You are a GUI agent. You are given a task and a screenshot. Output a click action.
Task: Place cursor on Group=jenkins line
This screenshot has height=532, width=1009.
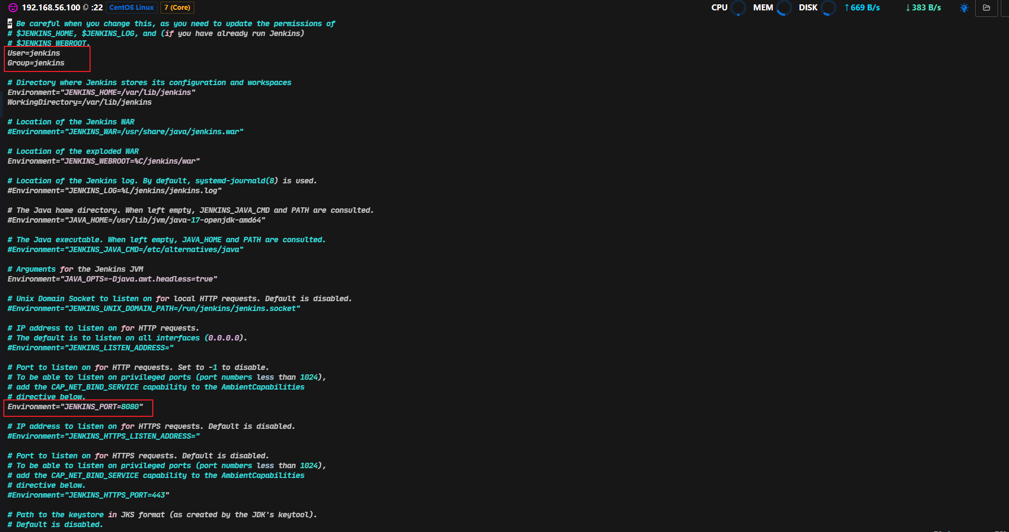(36, 63)
